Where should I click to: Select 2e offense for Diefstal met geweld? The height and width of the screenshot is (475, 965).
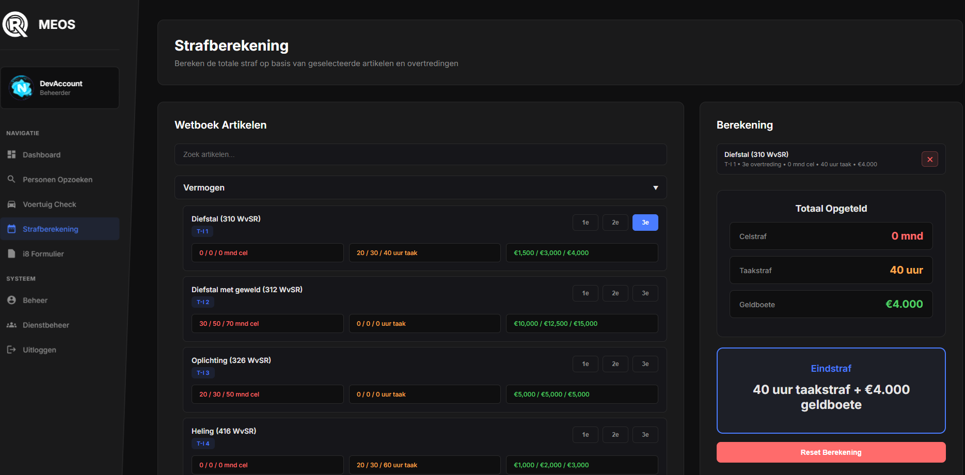[615, 293]
